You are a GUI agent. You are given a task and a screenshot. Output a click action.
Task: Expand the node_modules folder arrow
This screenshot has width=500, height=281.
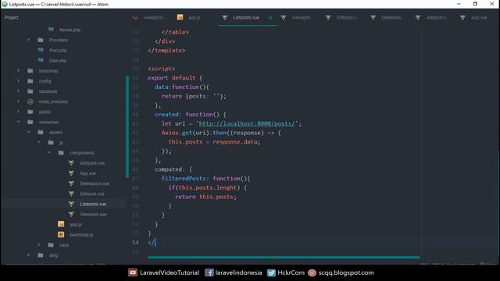tap(18, 101)
